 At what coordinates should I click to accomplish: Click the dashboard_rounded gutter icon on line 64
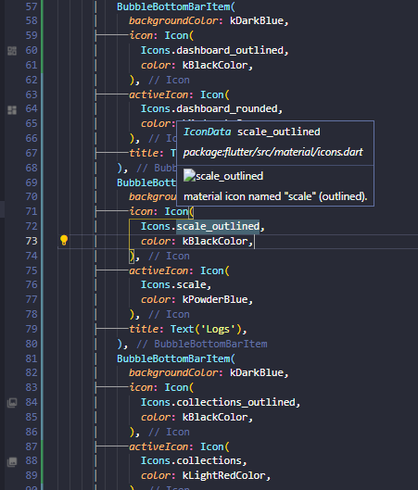tap(12, 109)
